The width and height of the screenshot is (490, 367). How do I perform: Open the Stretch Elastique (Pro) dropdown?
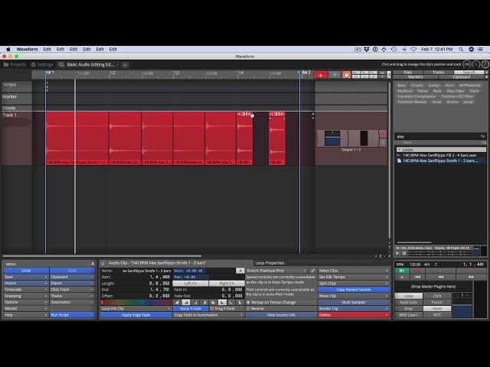pyautogui.click(x=276, y=271)
